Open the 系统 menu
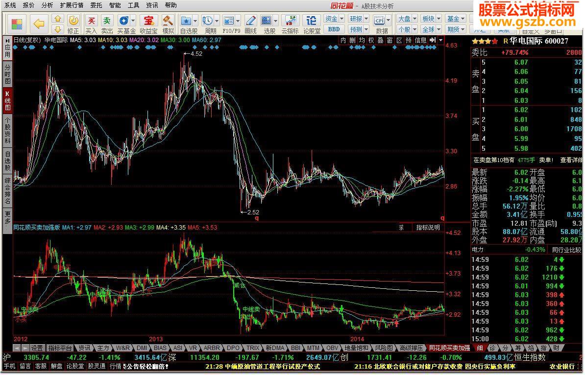This screenshot has width=585, height=375. coord(10,5)
